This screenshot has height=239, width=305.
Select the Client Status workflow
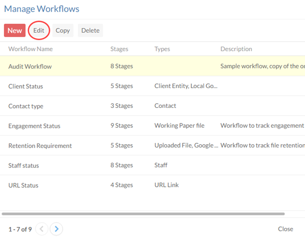(26, 86)
